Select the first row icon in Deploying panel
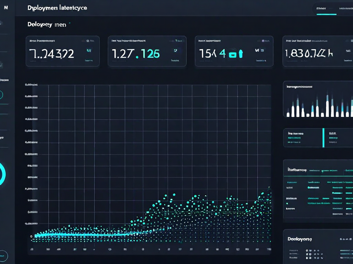The image size is (353, 264). pos(307,251)
